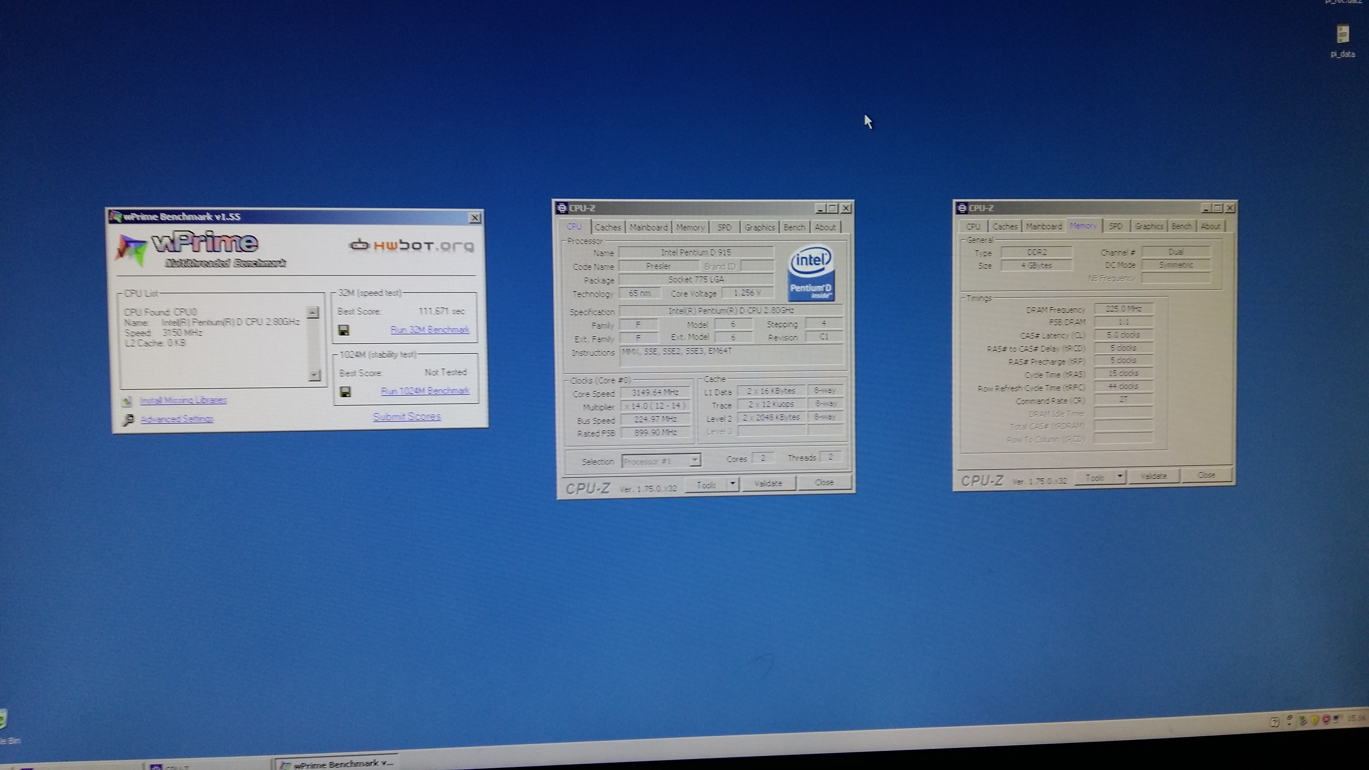Click the hwbot.org logo in wPrime
1369x770 pixels.
(411, 245)
